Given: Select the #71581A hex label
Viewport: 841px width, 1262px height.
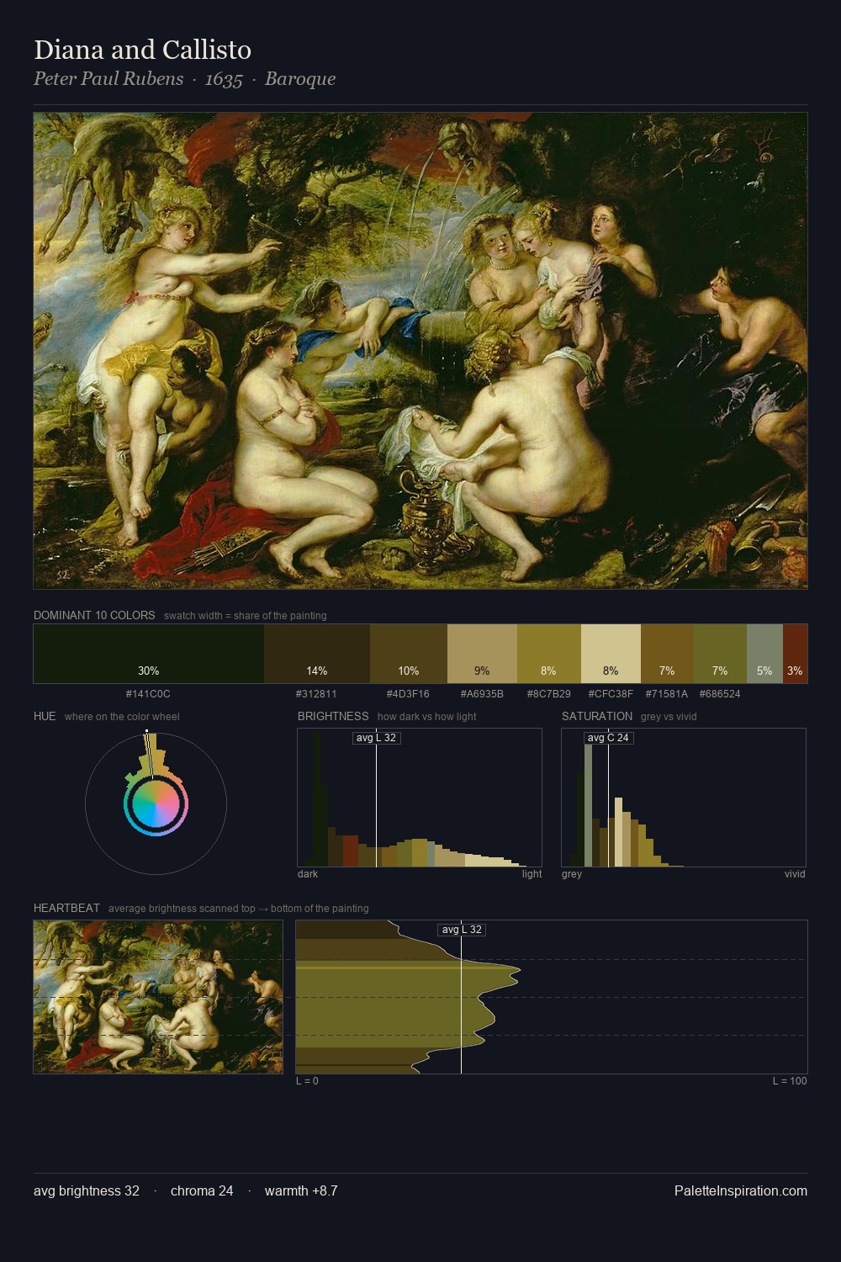Looking at the screenshot, I should click(667, 694).
